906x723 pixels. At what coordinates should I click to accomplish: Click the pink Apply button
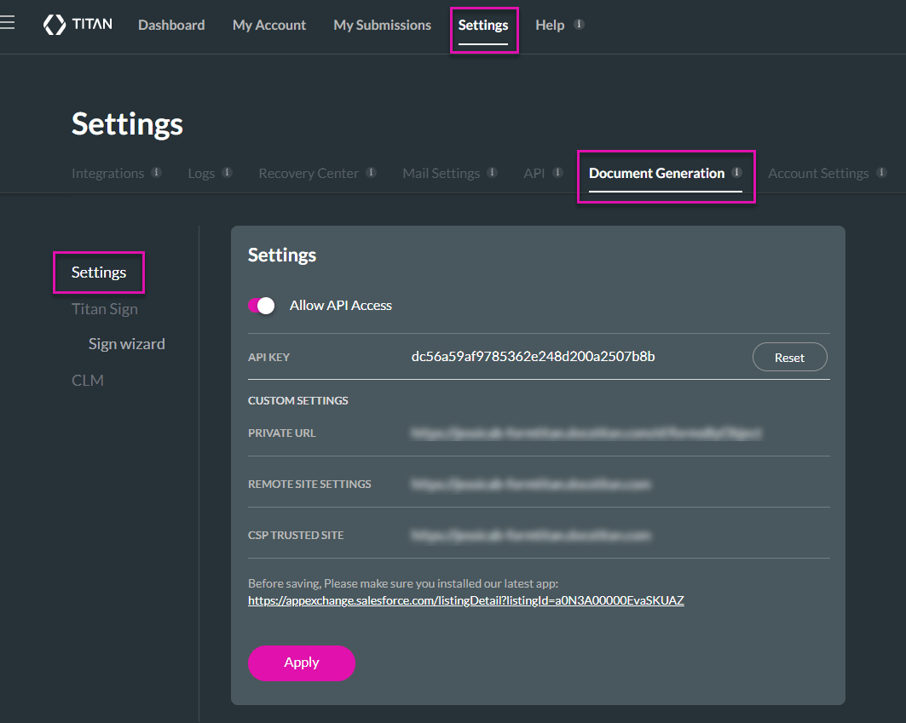click(302, 663)
